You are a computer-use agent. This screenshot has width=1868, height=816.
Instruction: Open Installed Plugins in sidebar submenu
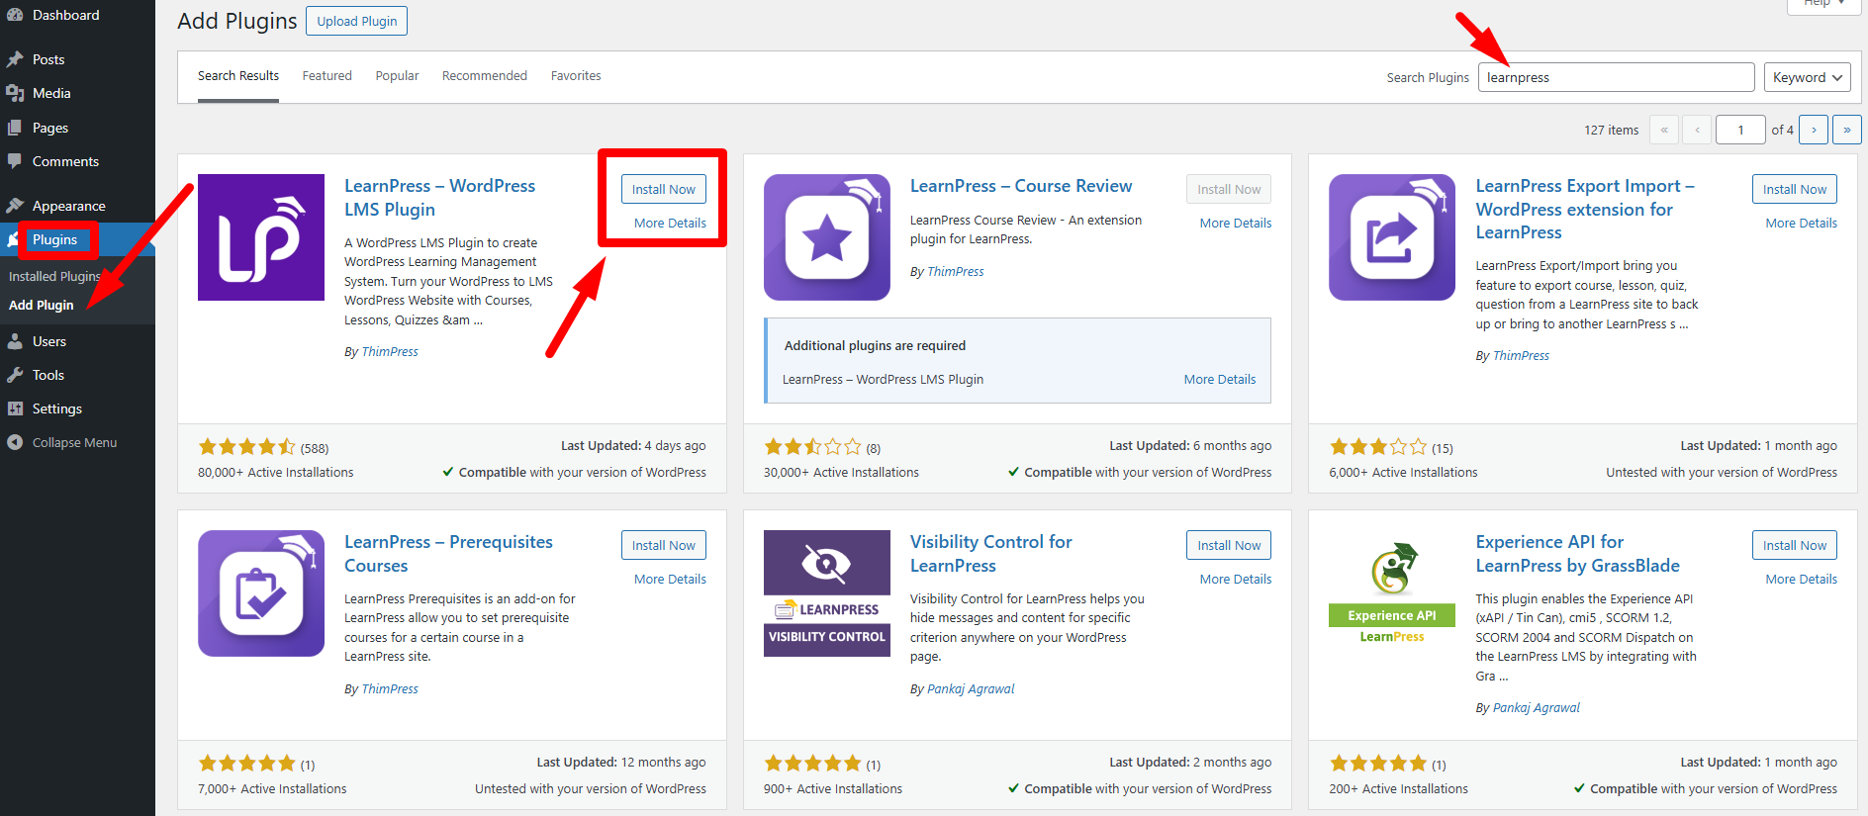pos(54,276)
